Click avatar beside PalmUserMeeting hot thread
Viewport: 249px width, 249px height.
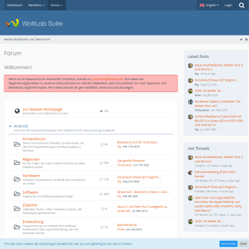[190, 172]
